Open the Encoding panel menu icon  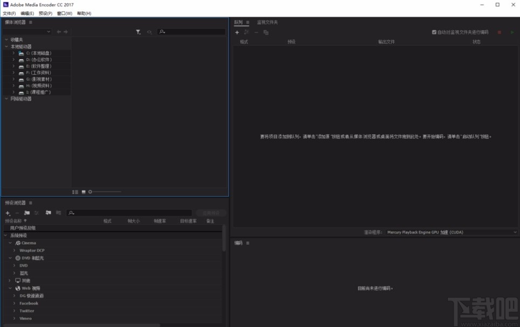[247, 243]
